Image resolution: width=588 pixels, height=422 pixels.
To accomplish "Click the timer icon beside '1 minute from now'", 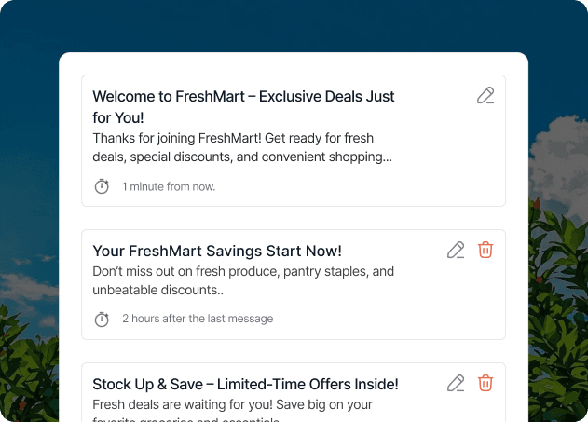I will pos(102,186).
